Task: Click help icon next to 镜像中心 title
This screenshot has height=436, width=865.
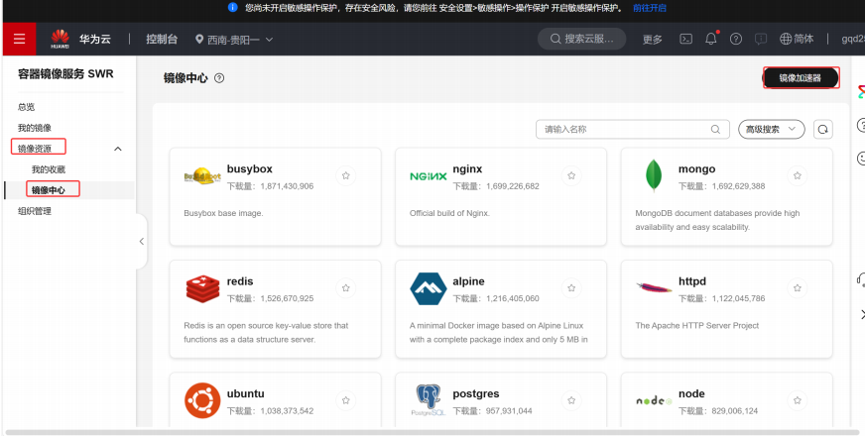Action: [x=219, y=77]
